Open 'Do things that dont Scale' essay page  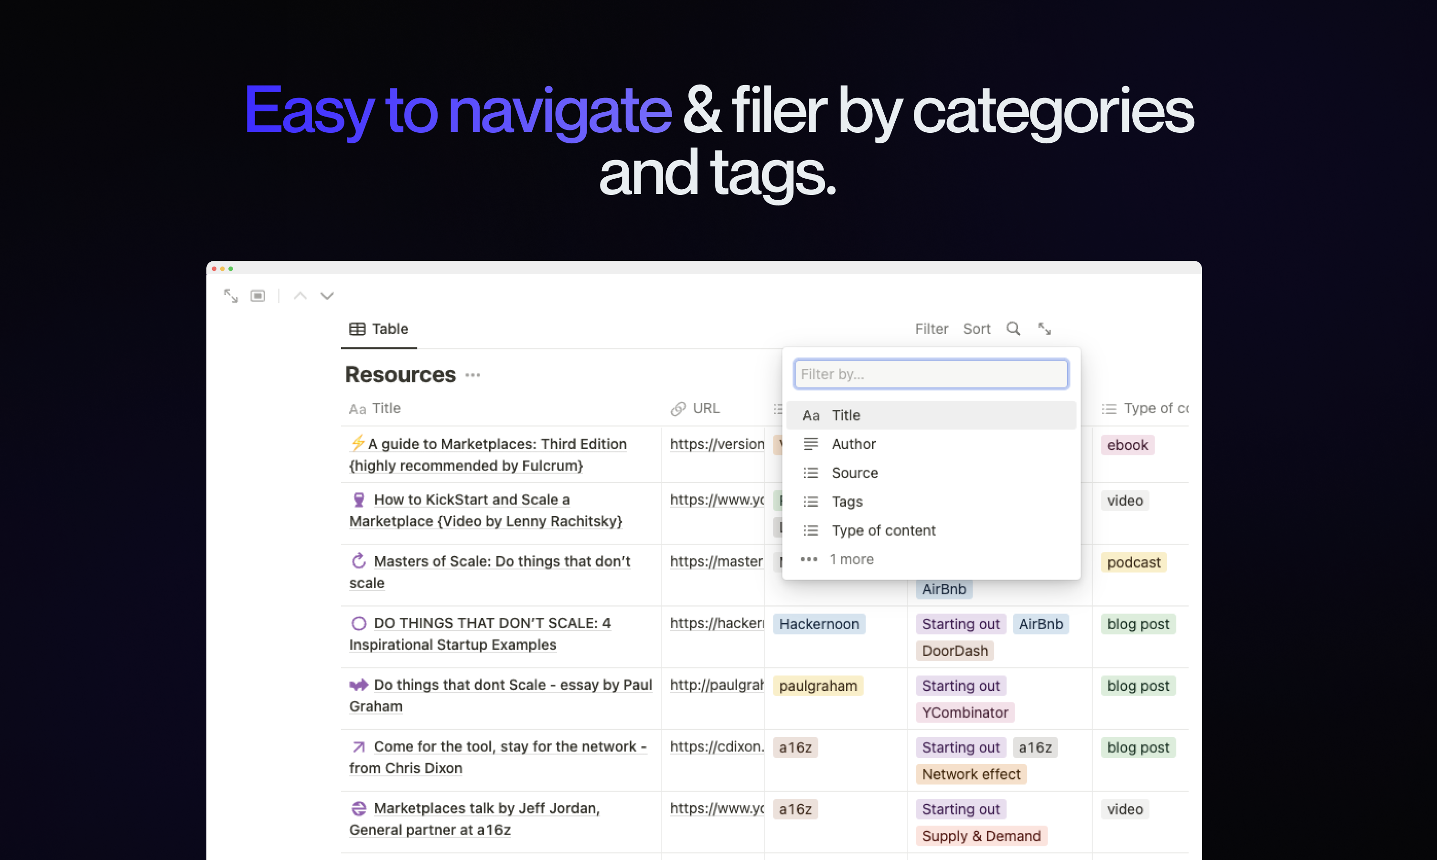pyautogui.click(x=512, y=685)
